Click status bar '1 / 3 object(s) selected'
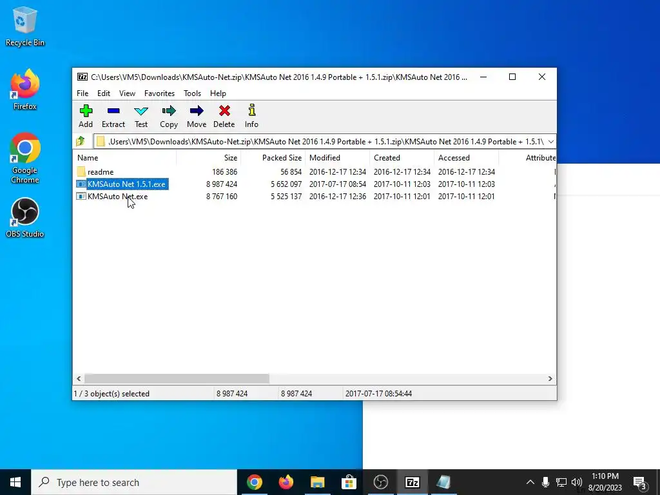 [112, 394]
